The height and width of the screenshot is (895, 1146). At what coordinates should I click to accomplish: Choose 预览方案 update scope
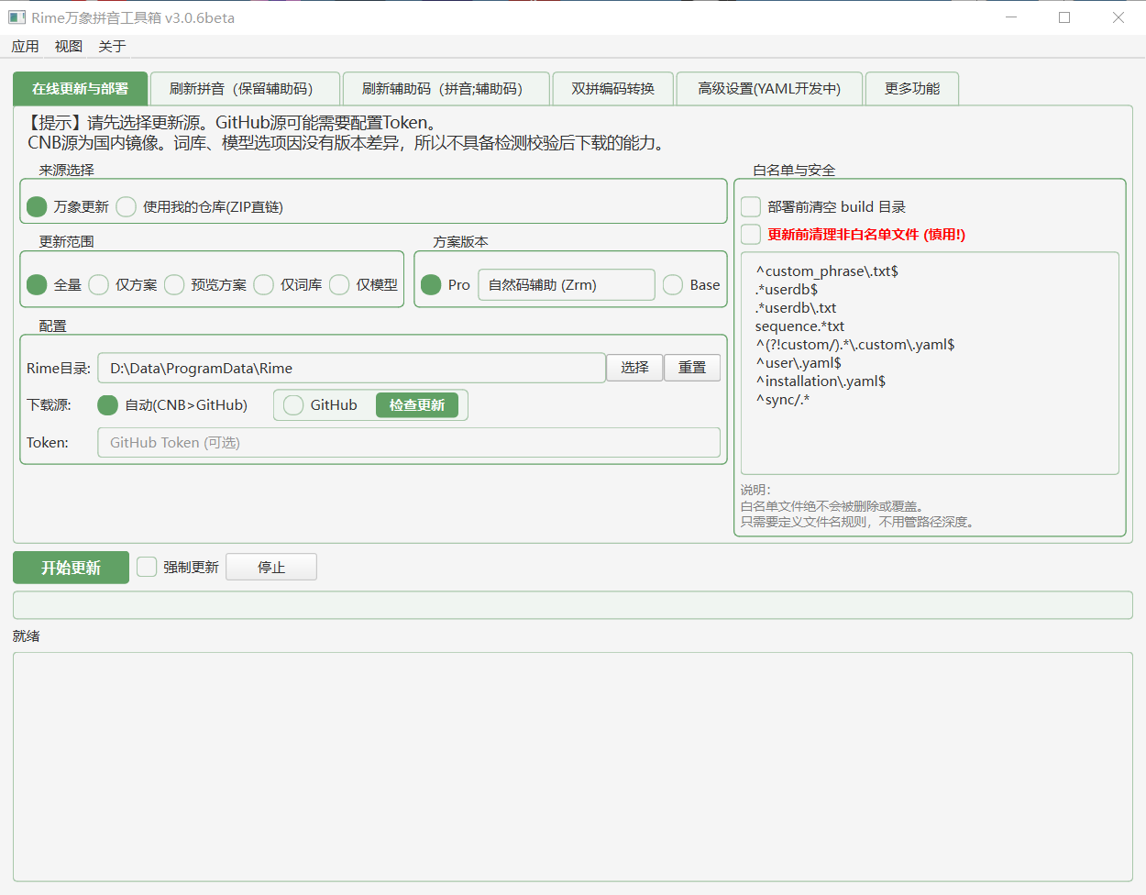[205, 285]
